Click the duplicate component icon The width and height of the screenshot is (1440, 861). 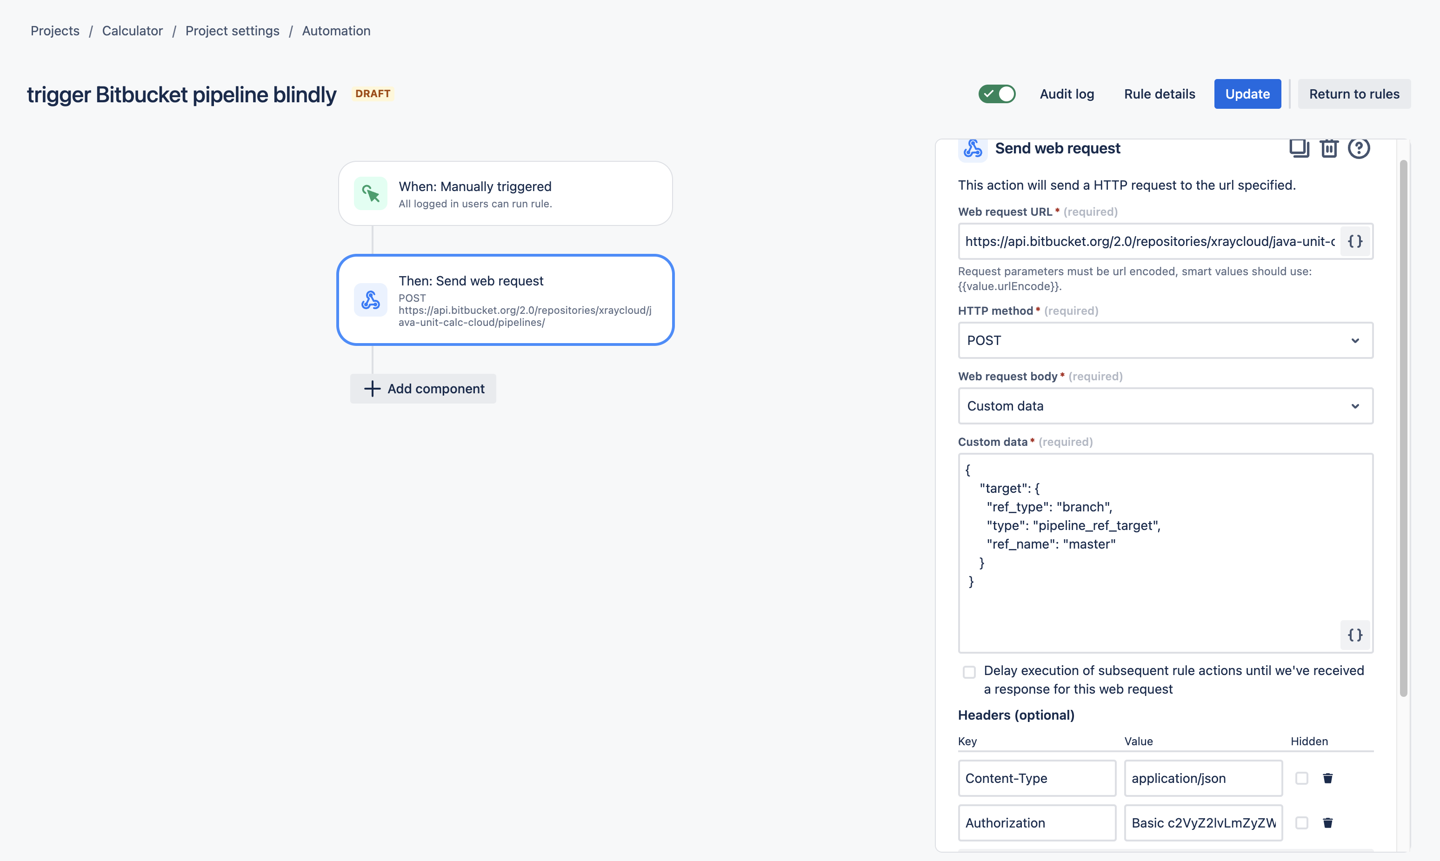[1299, 148]
